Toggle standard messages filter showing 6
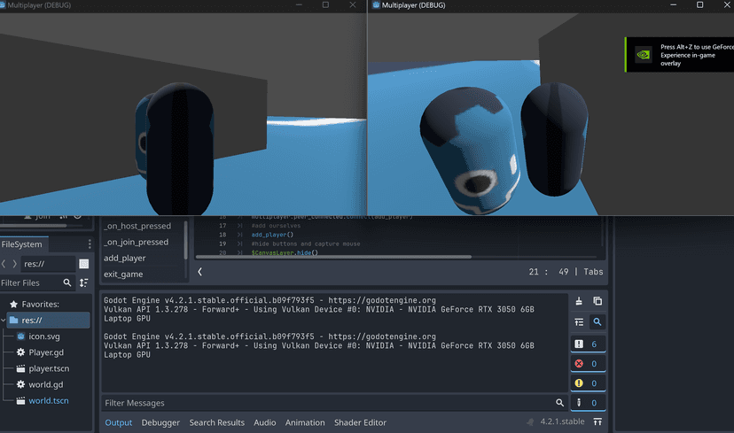 pos(589,344)
